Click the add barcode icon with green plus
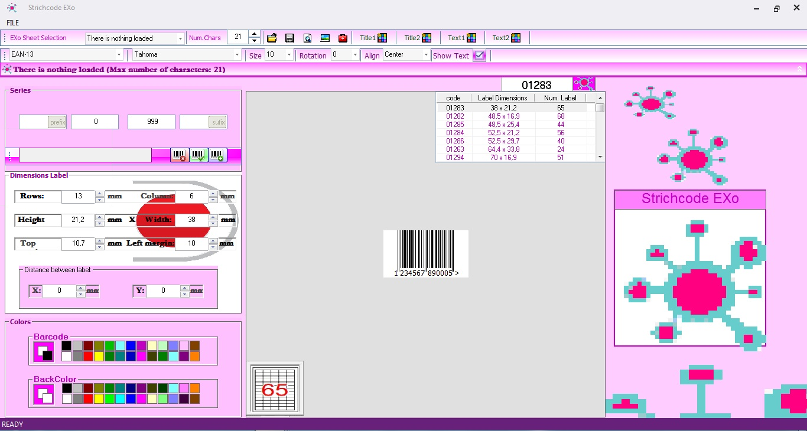The width and height of the screenshot is (807, 431). click(x=216, y=155)
